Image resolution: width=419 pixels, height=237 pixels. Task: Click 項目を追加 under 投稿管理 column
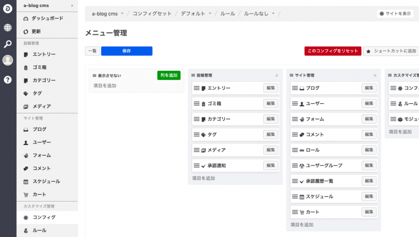tap(204, 178)
